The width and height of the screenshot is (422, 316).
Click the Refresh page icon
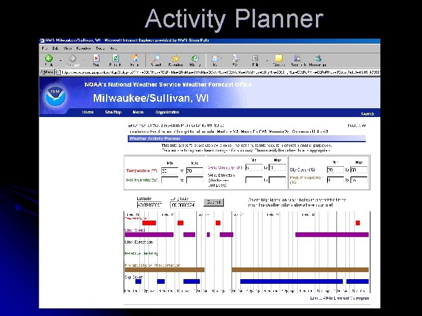[115, 59]
